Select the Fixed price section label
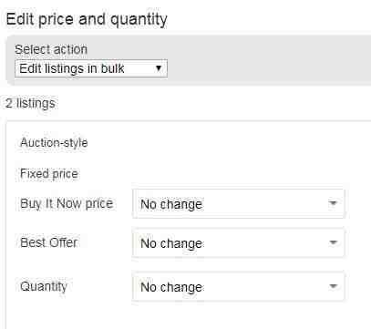This screenshot has height=329, width=371. [49, 174]
